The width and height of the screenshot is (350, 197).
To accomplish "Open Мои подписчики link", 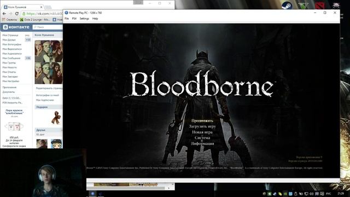I will (x=45, y=100).
